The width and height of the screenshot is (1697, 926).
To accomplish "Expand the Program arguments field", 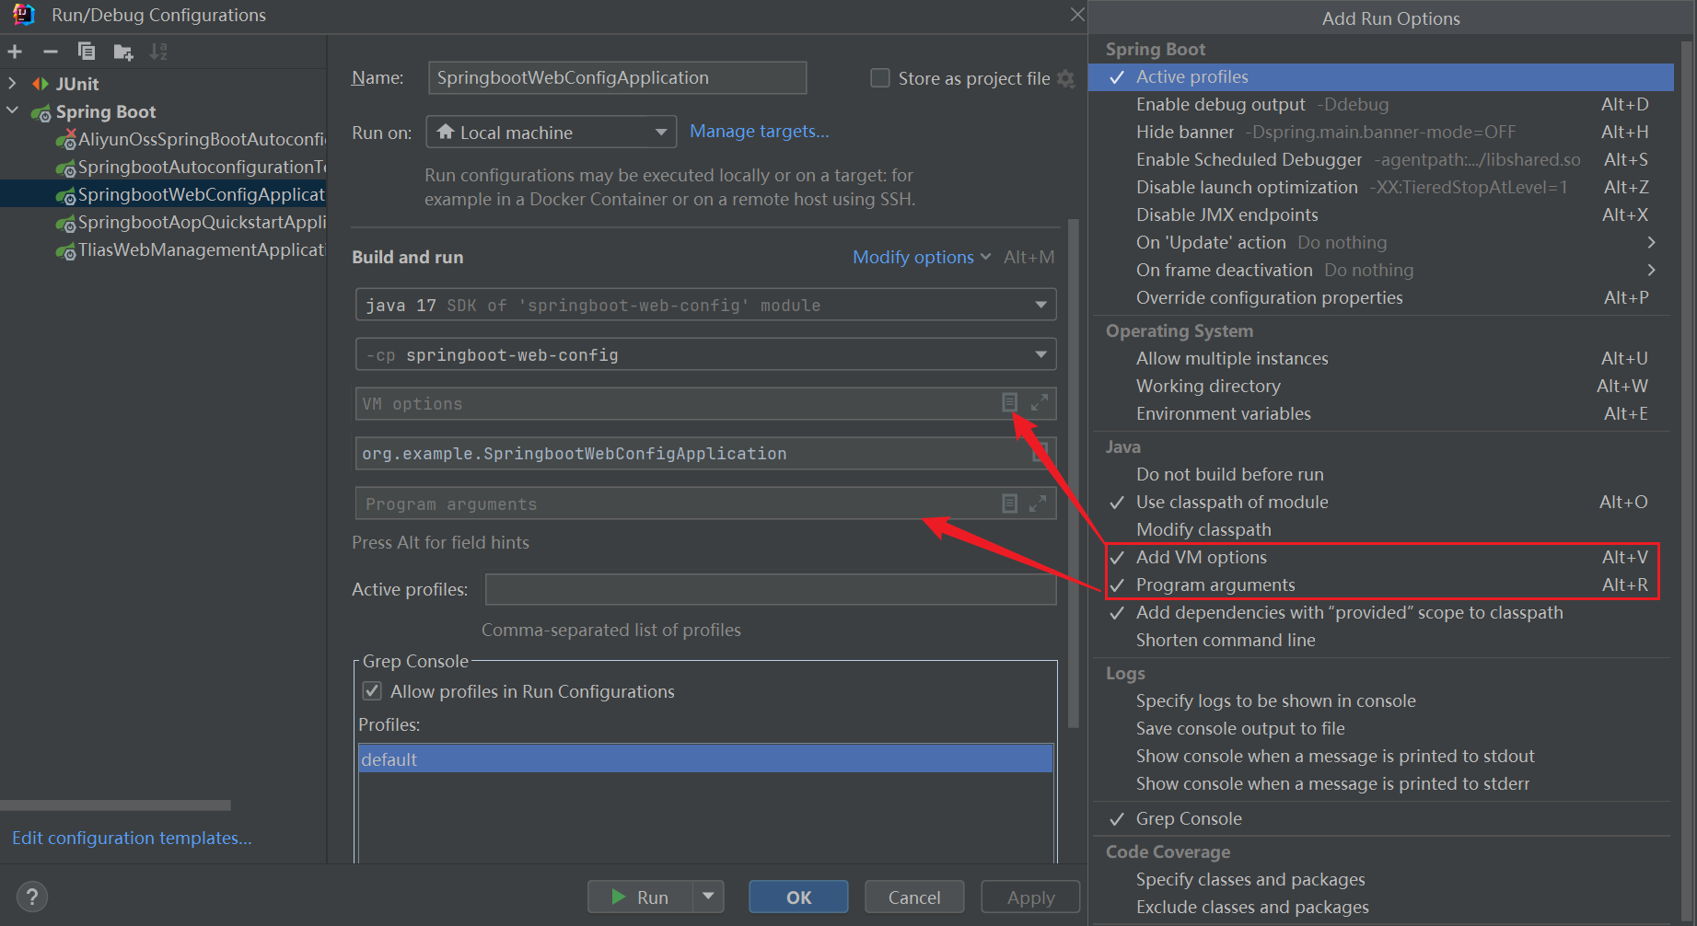I will [1038, 504].
